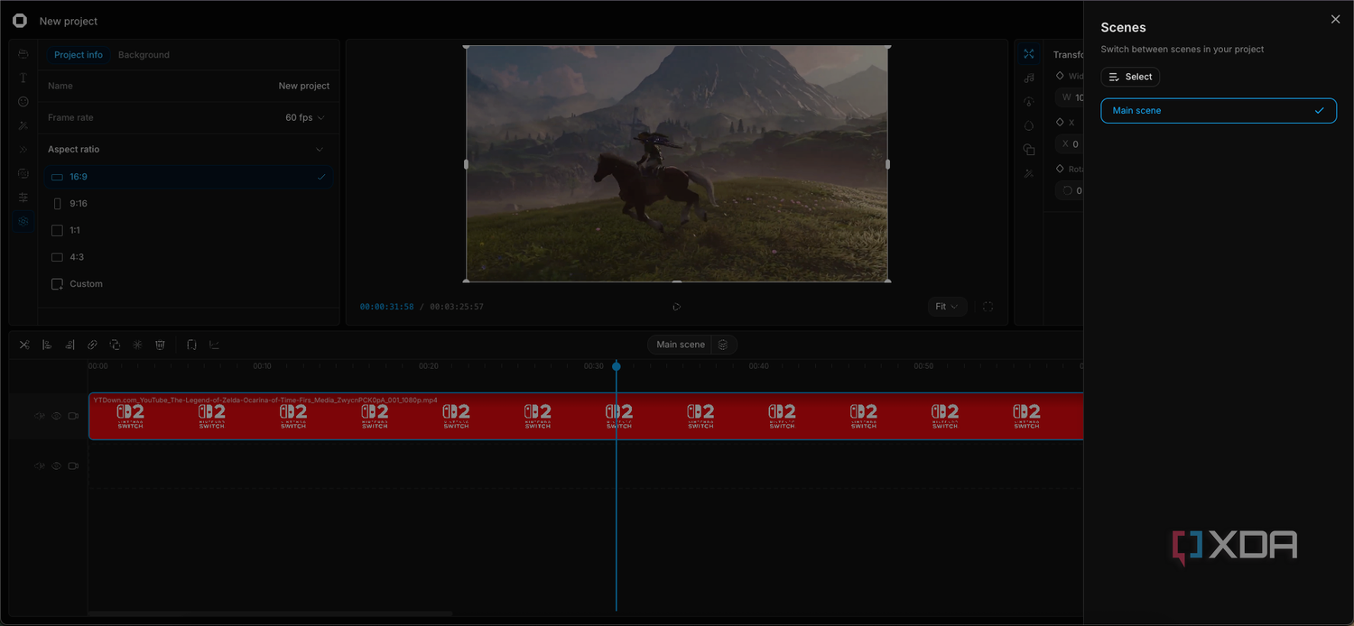Viewport: 1354px width, 626px height.
Task: Toggle the second track video camera icon
Action: click(73, 466)
